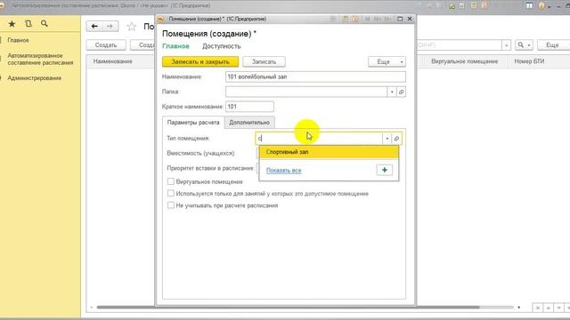Click the M+ icon in dialog title bar
570x320 pixels.
coord(378,19)
